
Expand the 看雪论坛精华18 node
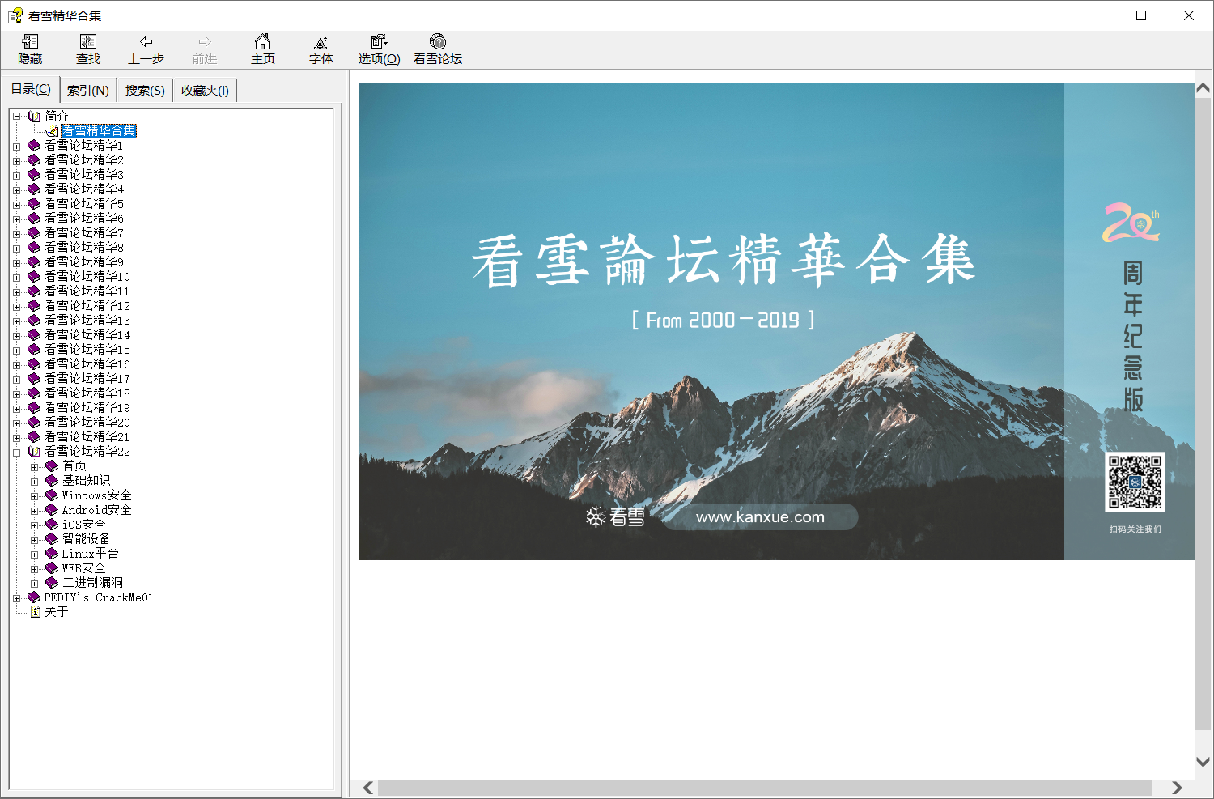(16, 394)
